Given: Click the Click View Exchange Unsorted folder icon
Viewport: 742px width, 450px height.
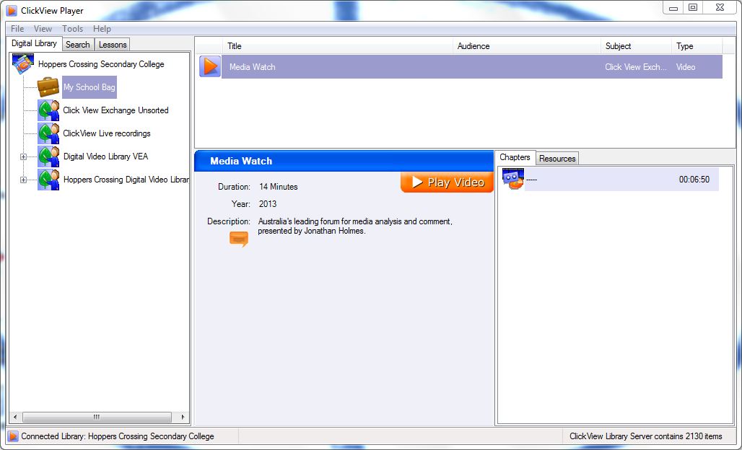Looking at the screenshot, I should pyautogui.click(x=48, y=110).
